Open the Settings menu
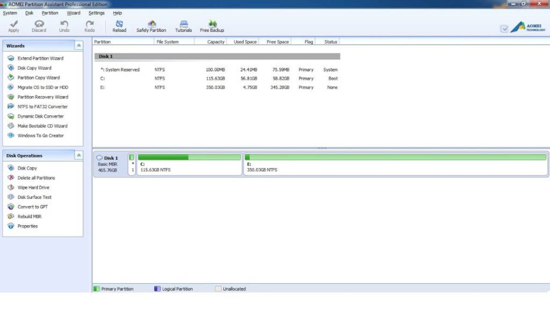The image size is (550, 309). tap(97, 13)
